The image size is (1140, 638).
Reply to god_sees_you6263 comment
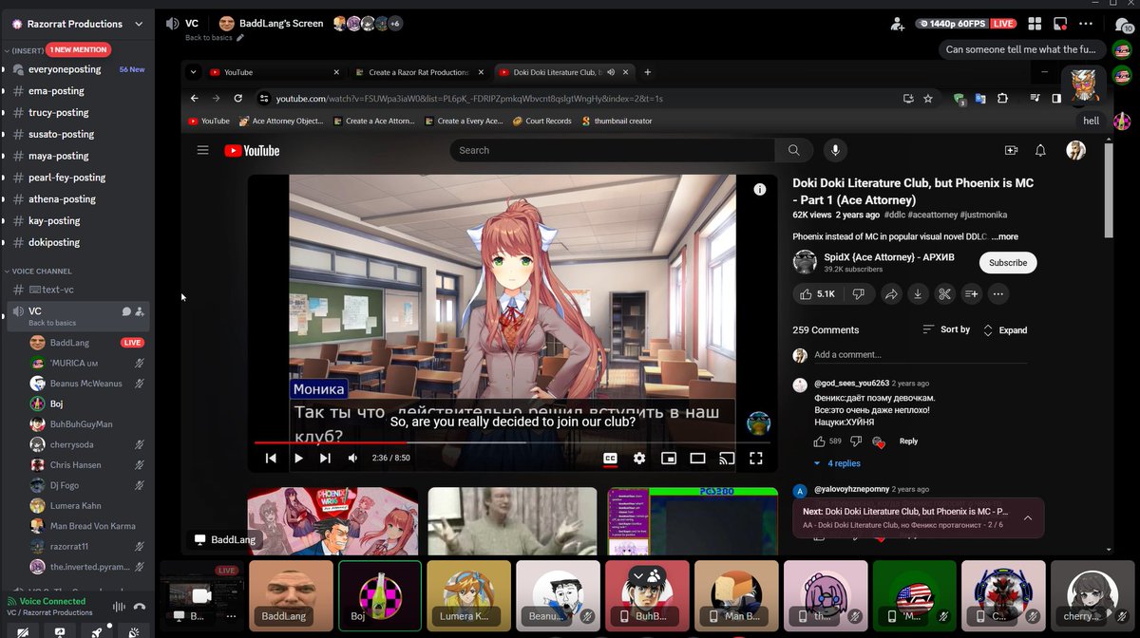(908, 441)
